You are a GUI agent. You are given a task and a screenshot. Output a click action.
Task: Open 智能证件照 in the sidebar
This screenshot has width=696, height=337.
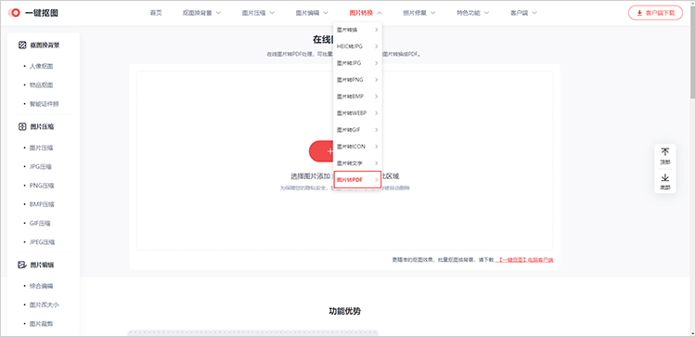[x=44, y=104]
